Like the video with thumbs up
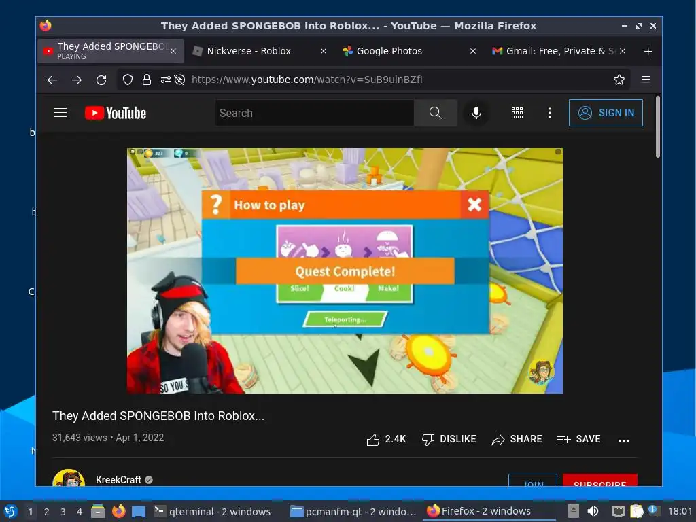This screenshot has width=696, height=522. click(x=386, y=440)
